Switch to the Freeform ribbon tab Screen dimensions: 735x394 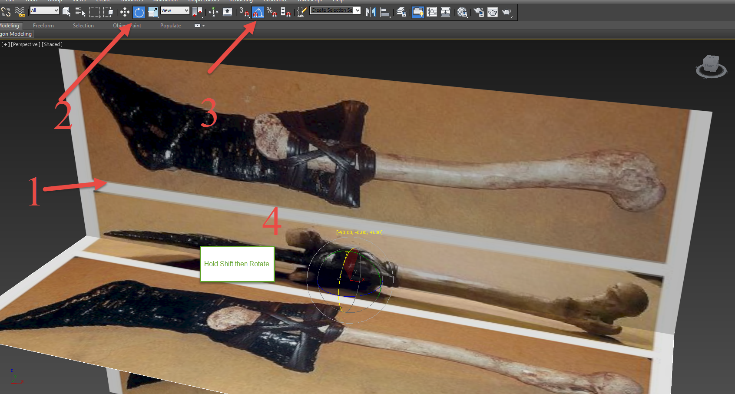[x=43, y=26]
